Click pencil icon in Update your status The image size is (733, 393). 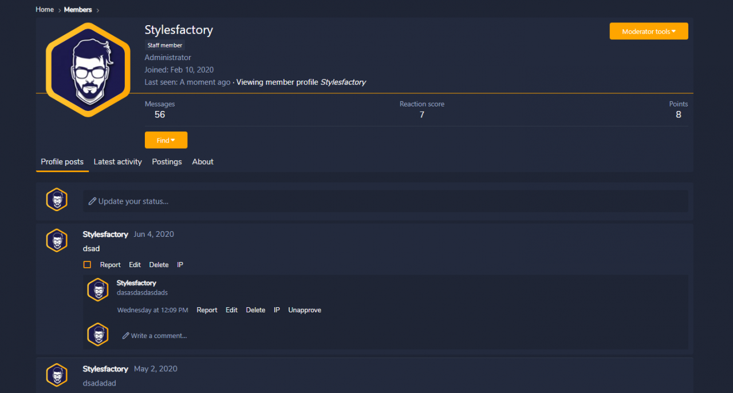(x=92, y=201)
